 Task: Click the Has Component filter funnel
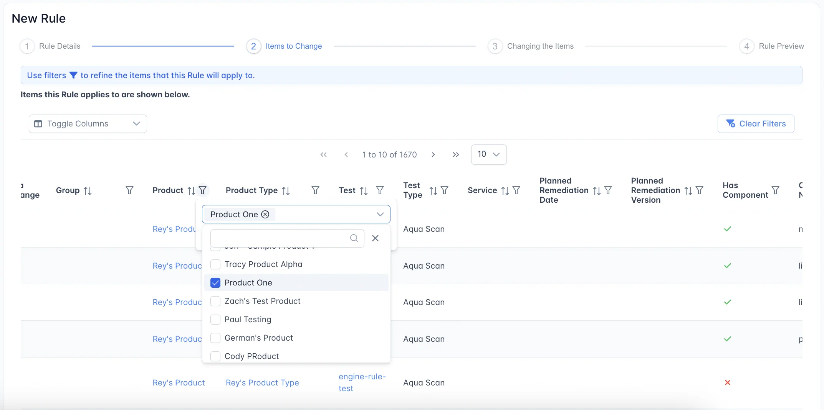775,190
